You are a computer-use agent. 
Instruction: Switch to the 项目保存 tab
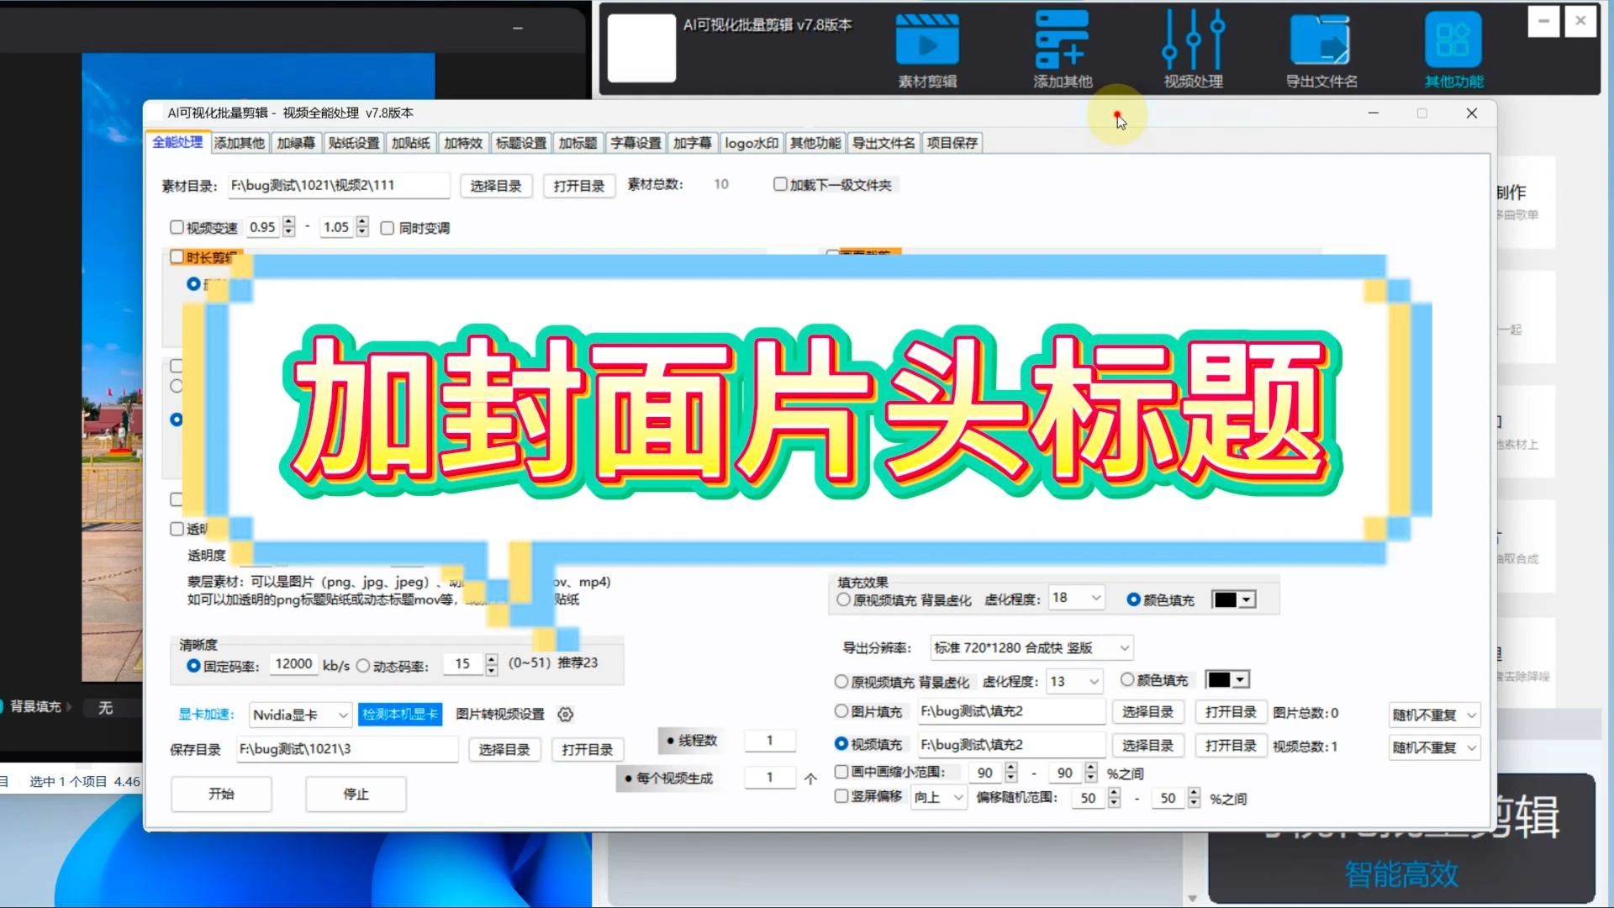click(952, 143)
